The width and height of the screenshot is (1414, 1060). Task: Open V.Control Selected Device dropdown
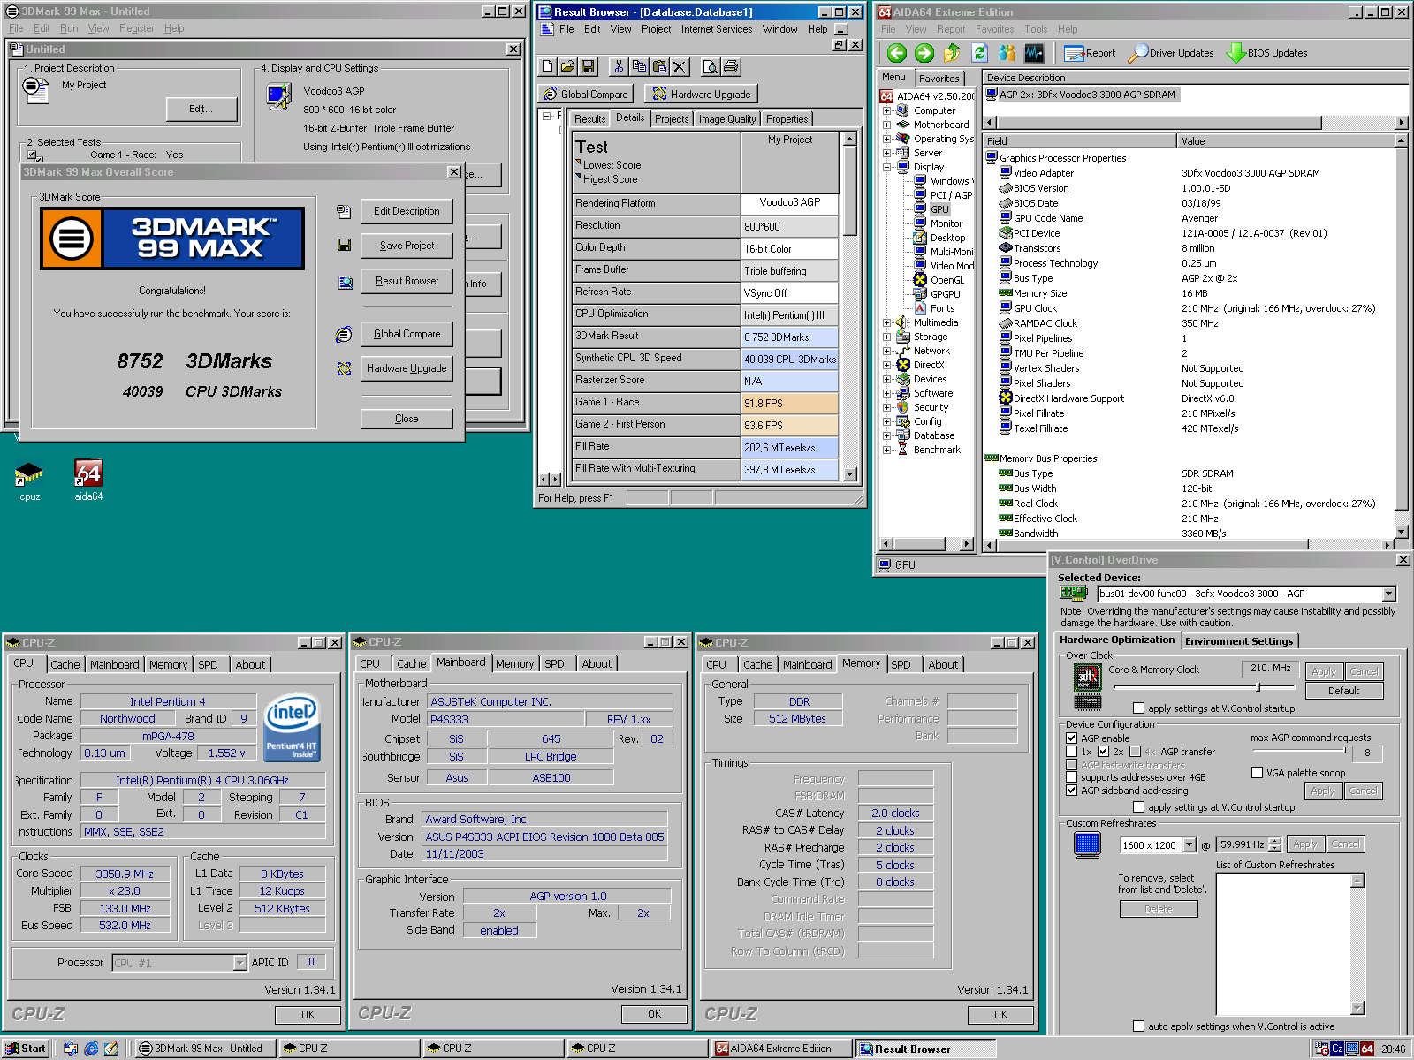click(1388, 594)
